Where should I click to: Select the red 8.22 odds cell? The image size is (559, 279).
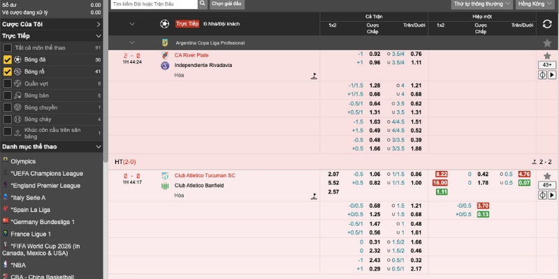pos(442,174)
